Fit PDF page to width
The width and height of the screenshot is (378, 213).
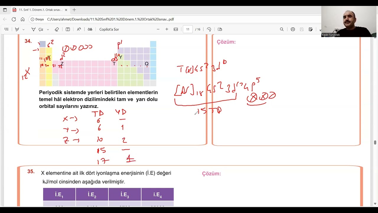176,29
